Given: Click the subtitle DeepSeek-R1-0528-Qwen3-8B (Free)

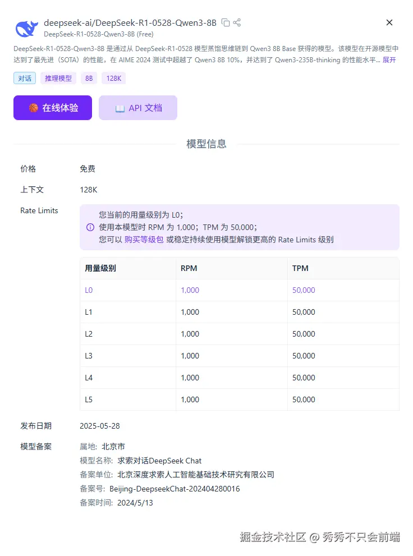Looking at the screenshot, I should tap(99, 34).
